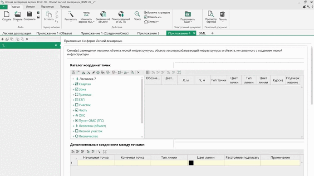314x176 pixels.
Task: Save the project with Сохранить
Action: pos(29,16)
